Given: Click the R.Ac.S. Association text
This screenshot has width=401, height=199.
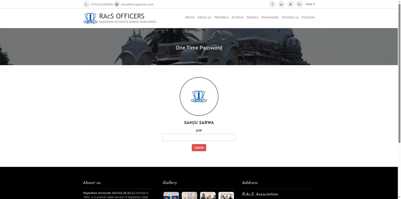Looking at the screenshot, I should [260, 194].
